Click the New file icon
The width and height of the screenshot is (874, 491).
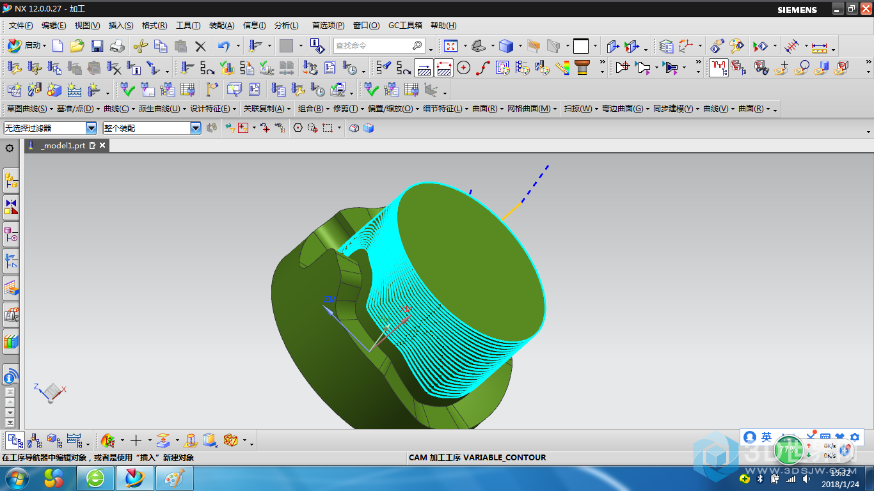coord(58,45)
